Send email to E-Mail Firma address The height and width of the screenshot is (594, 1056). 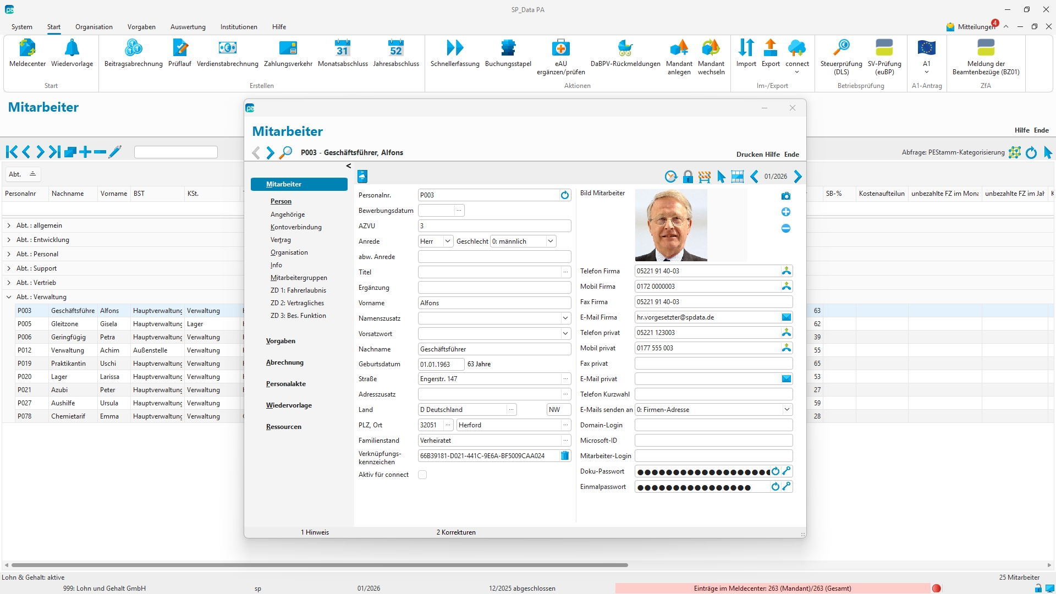pyautogui.click(x=787, y=317)
